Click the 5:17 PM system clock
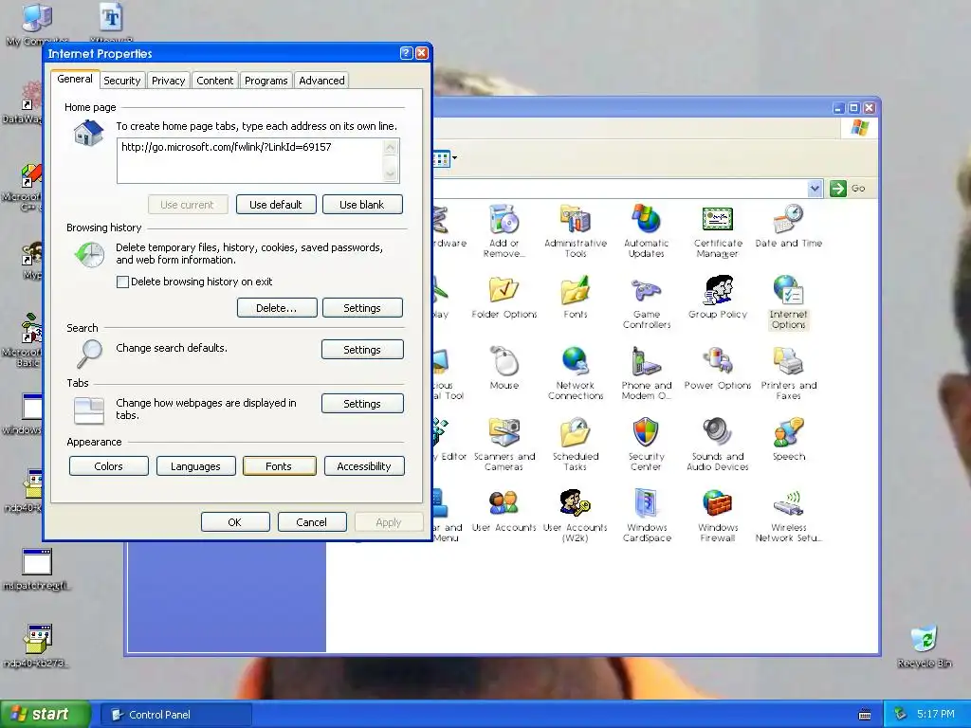Image resolution: width=971 pixels, height=728 pixels. pyautogui.click(x=936, y=714)
